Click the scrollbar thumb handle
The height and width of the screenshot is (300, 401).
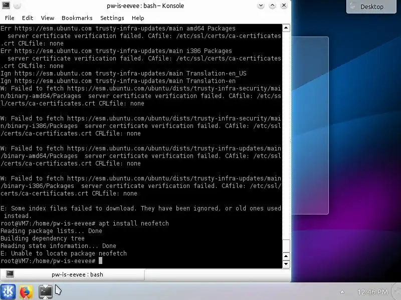click(286, 246)
